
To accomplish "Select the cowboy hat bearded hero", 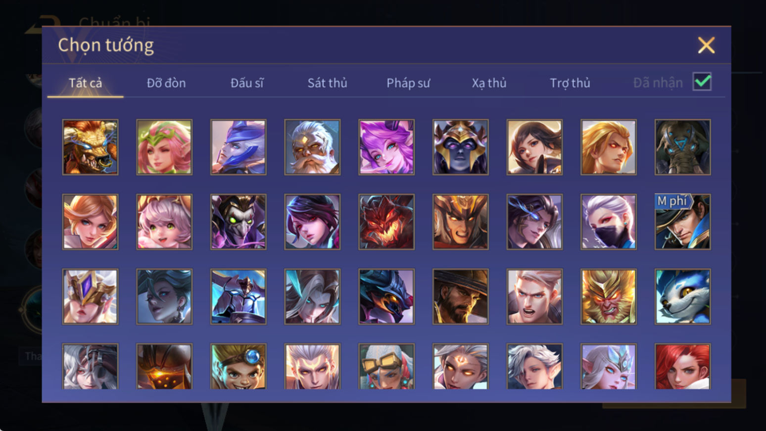I will pyautogui.click(x=460, y=296).
